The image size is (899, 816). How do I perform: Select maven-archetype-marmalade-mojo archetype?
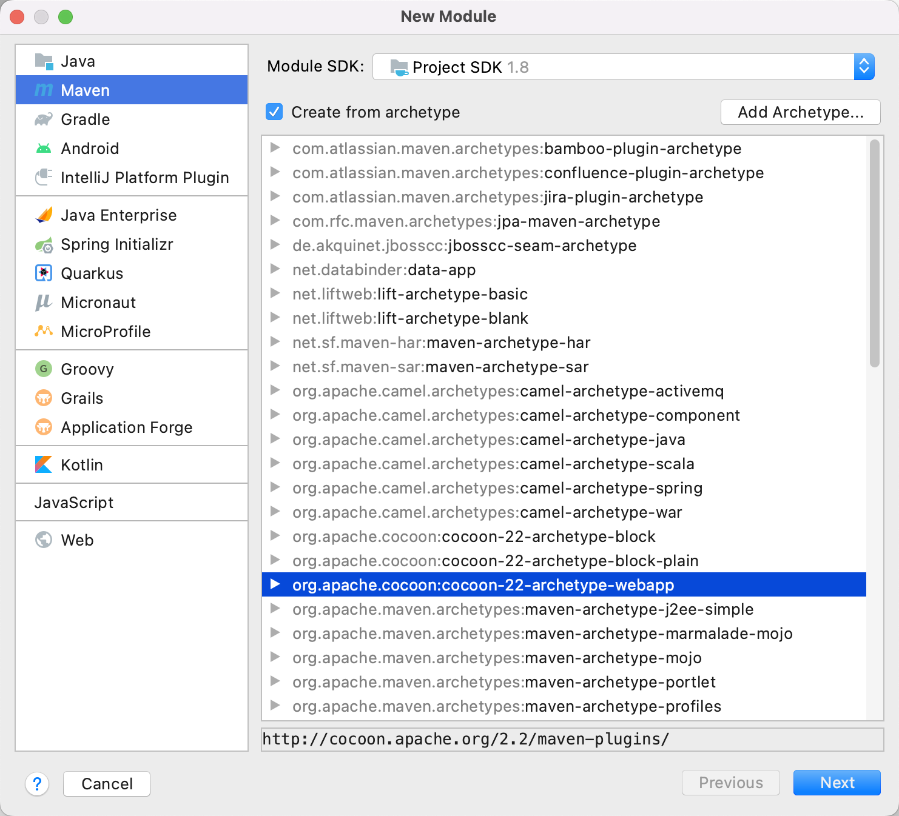coord(564,634)
